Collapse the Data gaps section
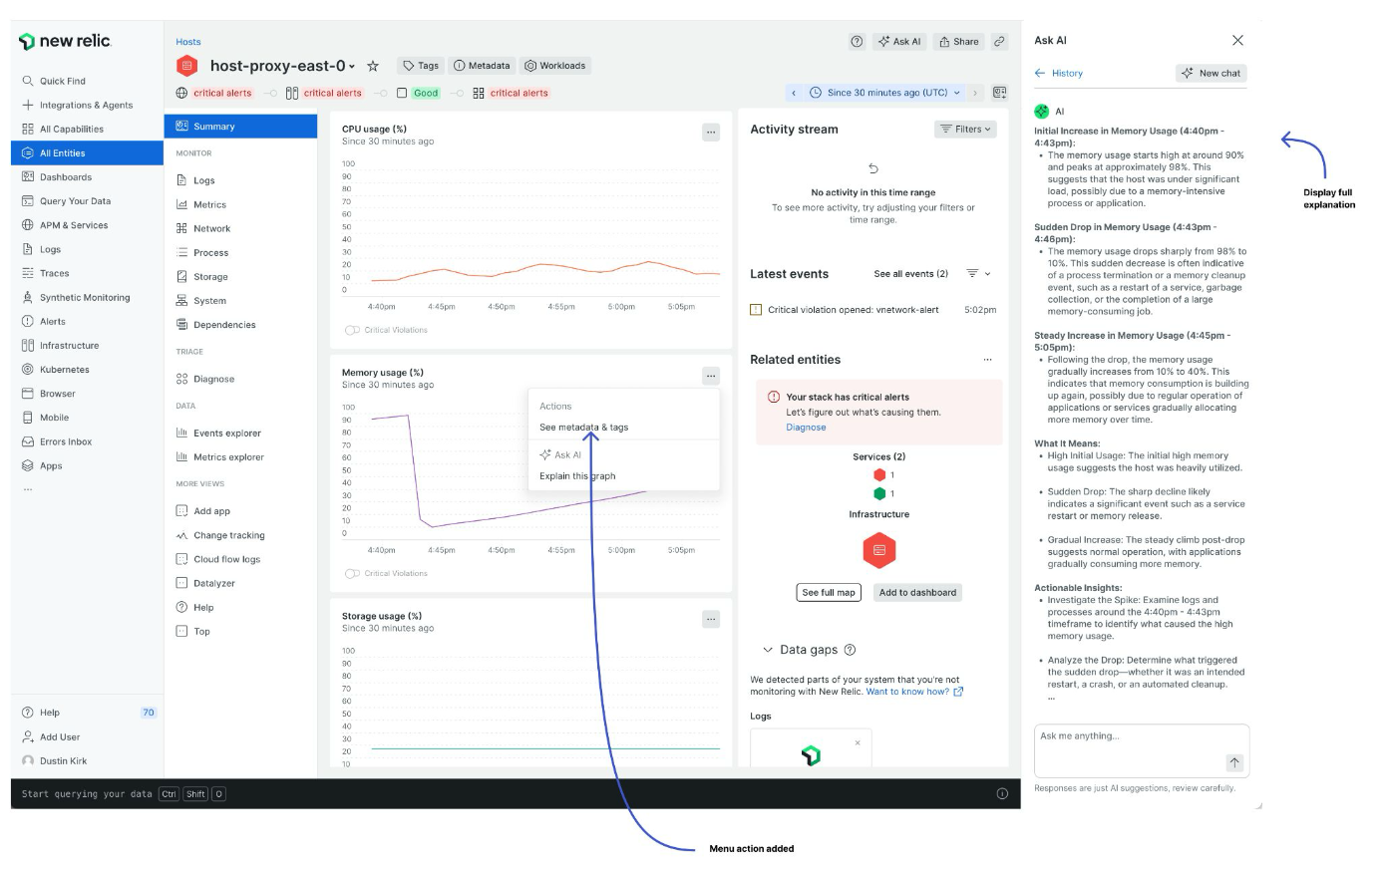1386x869 pixels. coord(768,650)
